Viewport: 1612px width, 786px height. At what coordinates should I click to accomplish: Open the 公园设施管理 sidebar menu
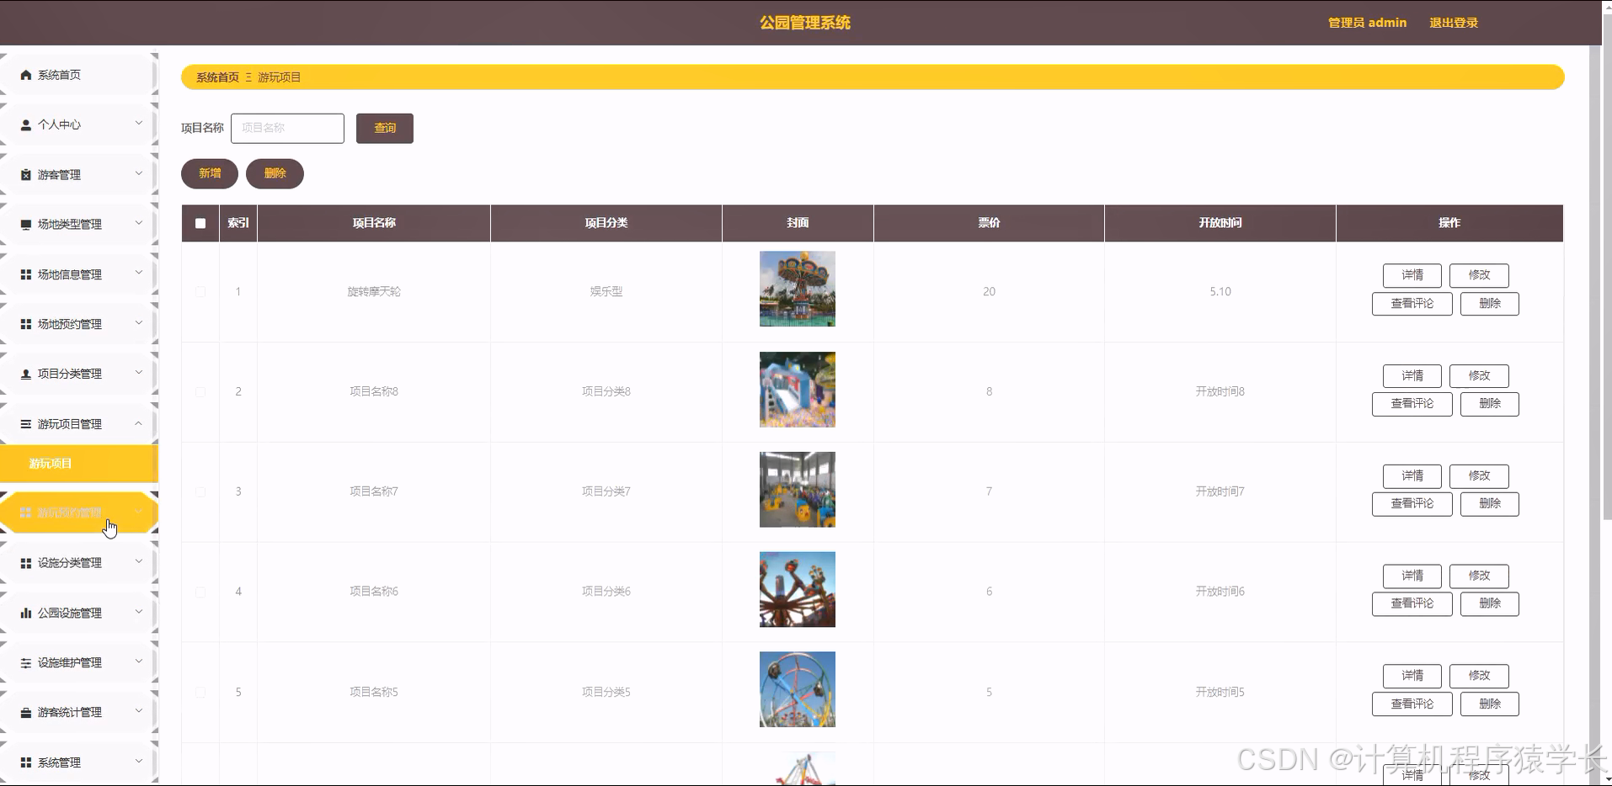(78, 613)
